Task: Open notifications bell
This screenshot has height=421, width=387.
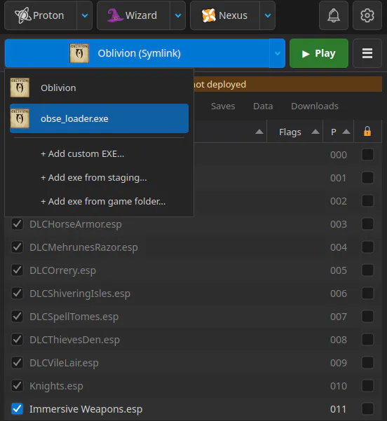Action: 334,15
